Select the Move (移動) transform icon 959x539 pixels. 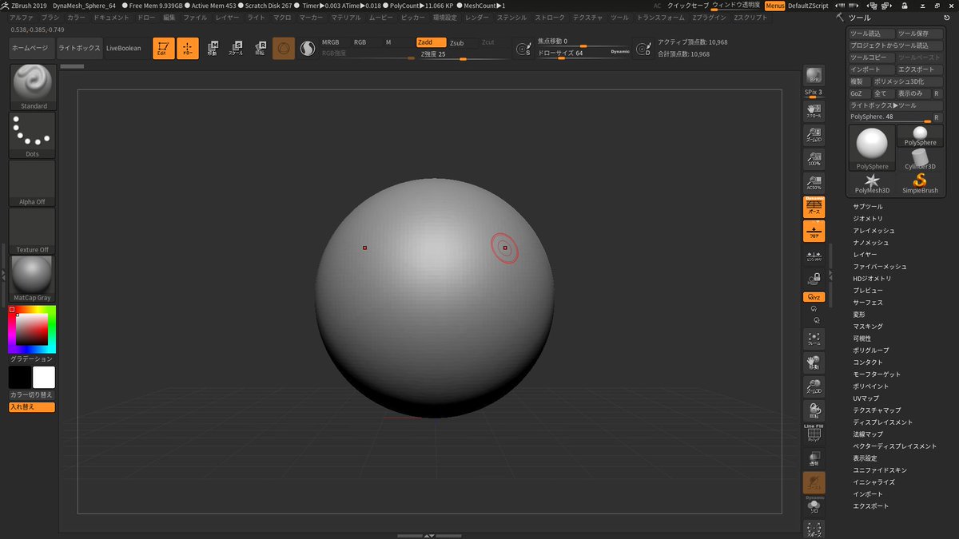(x=212, y=49)
